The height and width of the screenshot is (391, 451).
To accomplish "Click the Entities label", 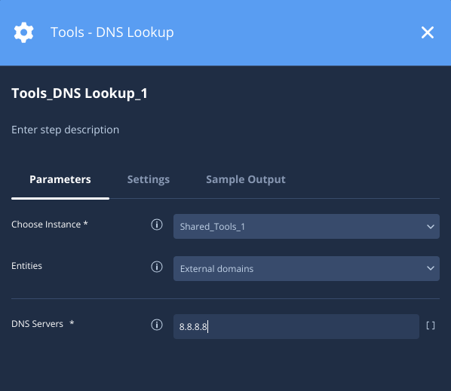I will tap(26, 266).
